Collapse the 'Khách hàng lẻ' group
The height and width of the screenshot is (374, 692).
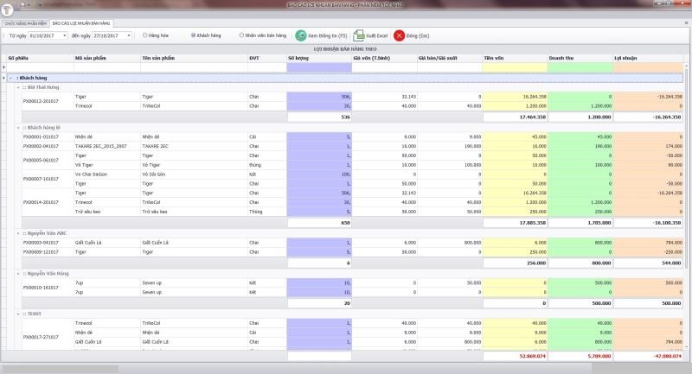18,128
